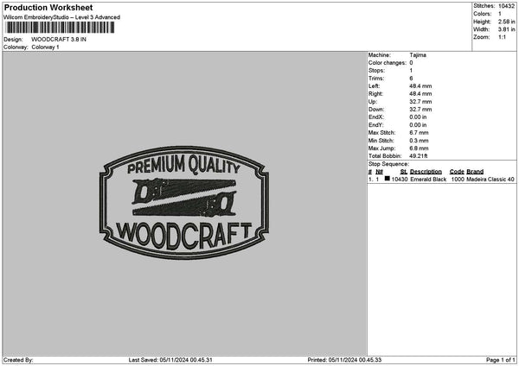Click the EndX value 0.00 in
Screen dimensions: 519x366
pyautogui.click(x=418, y=117)
